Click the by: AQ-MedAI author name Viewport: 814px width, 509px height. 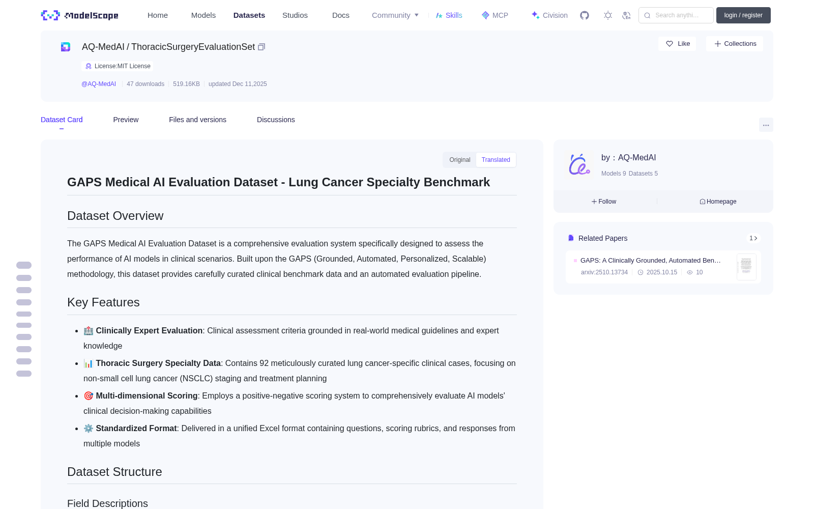point(628,158)
